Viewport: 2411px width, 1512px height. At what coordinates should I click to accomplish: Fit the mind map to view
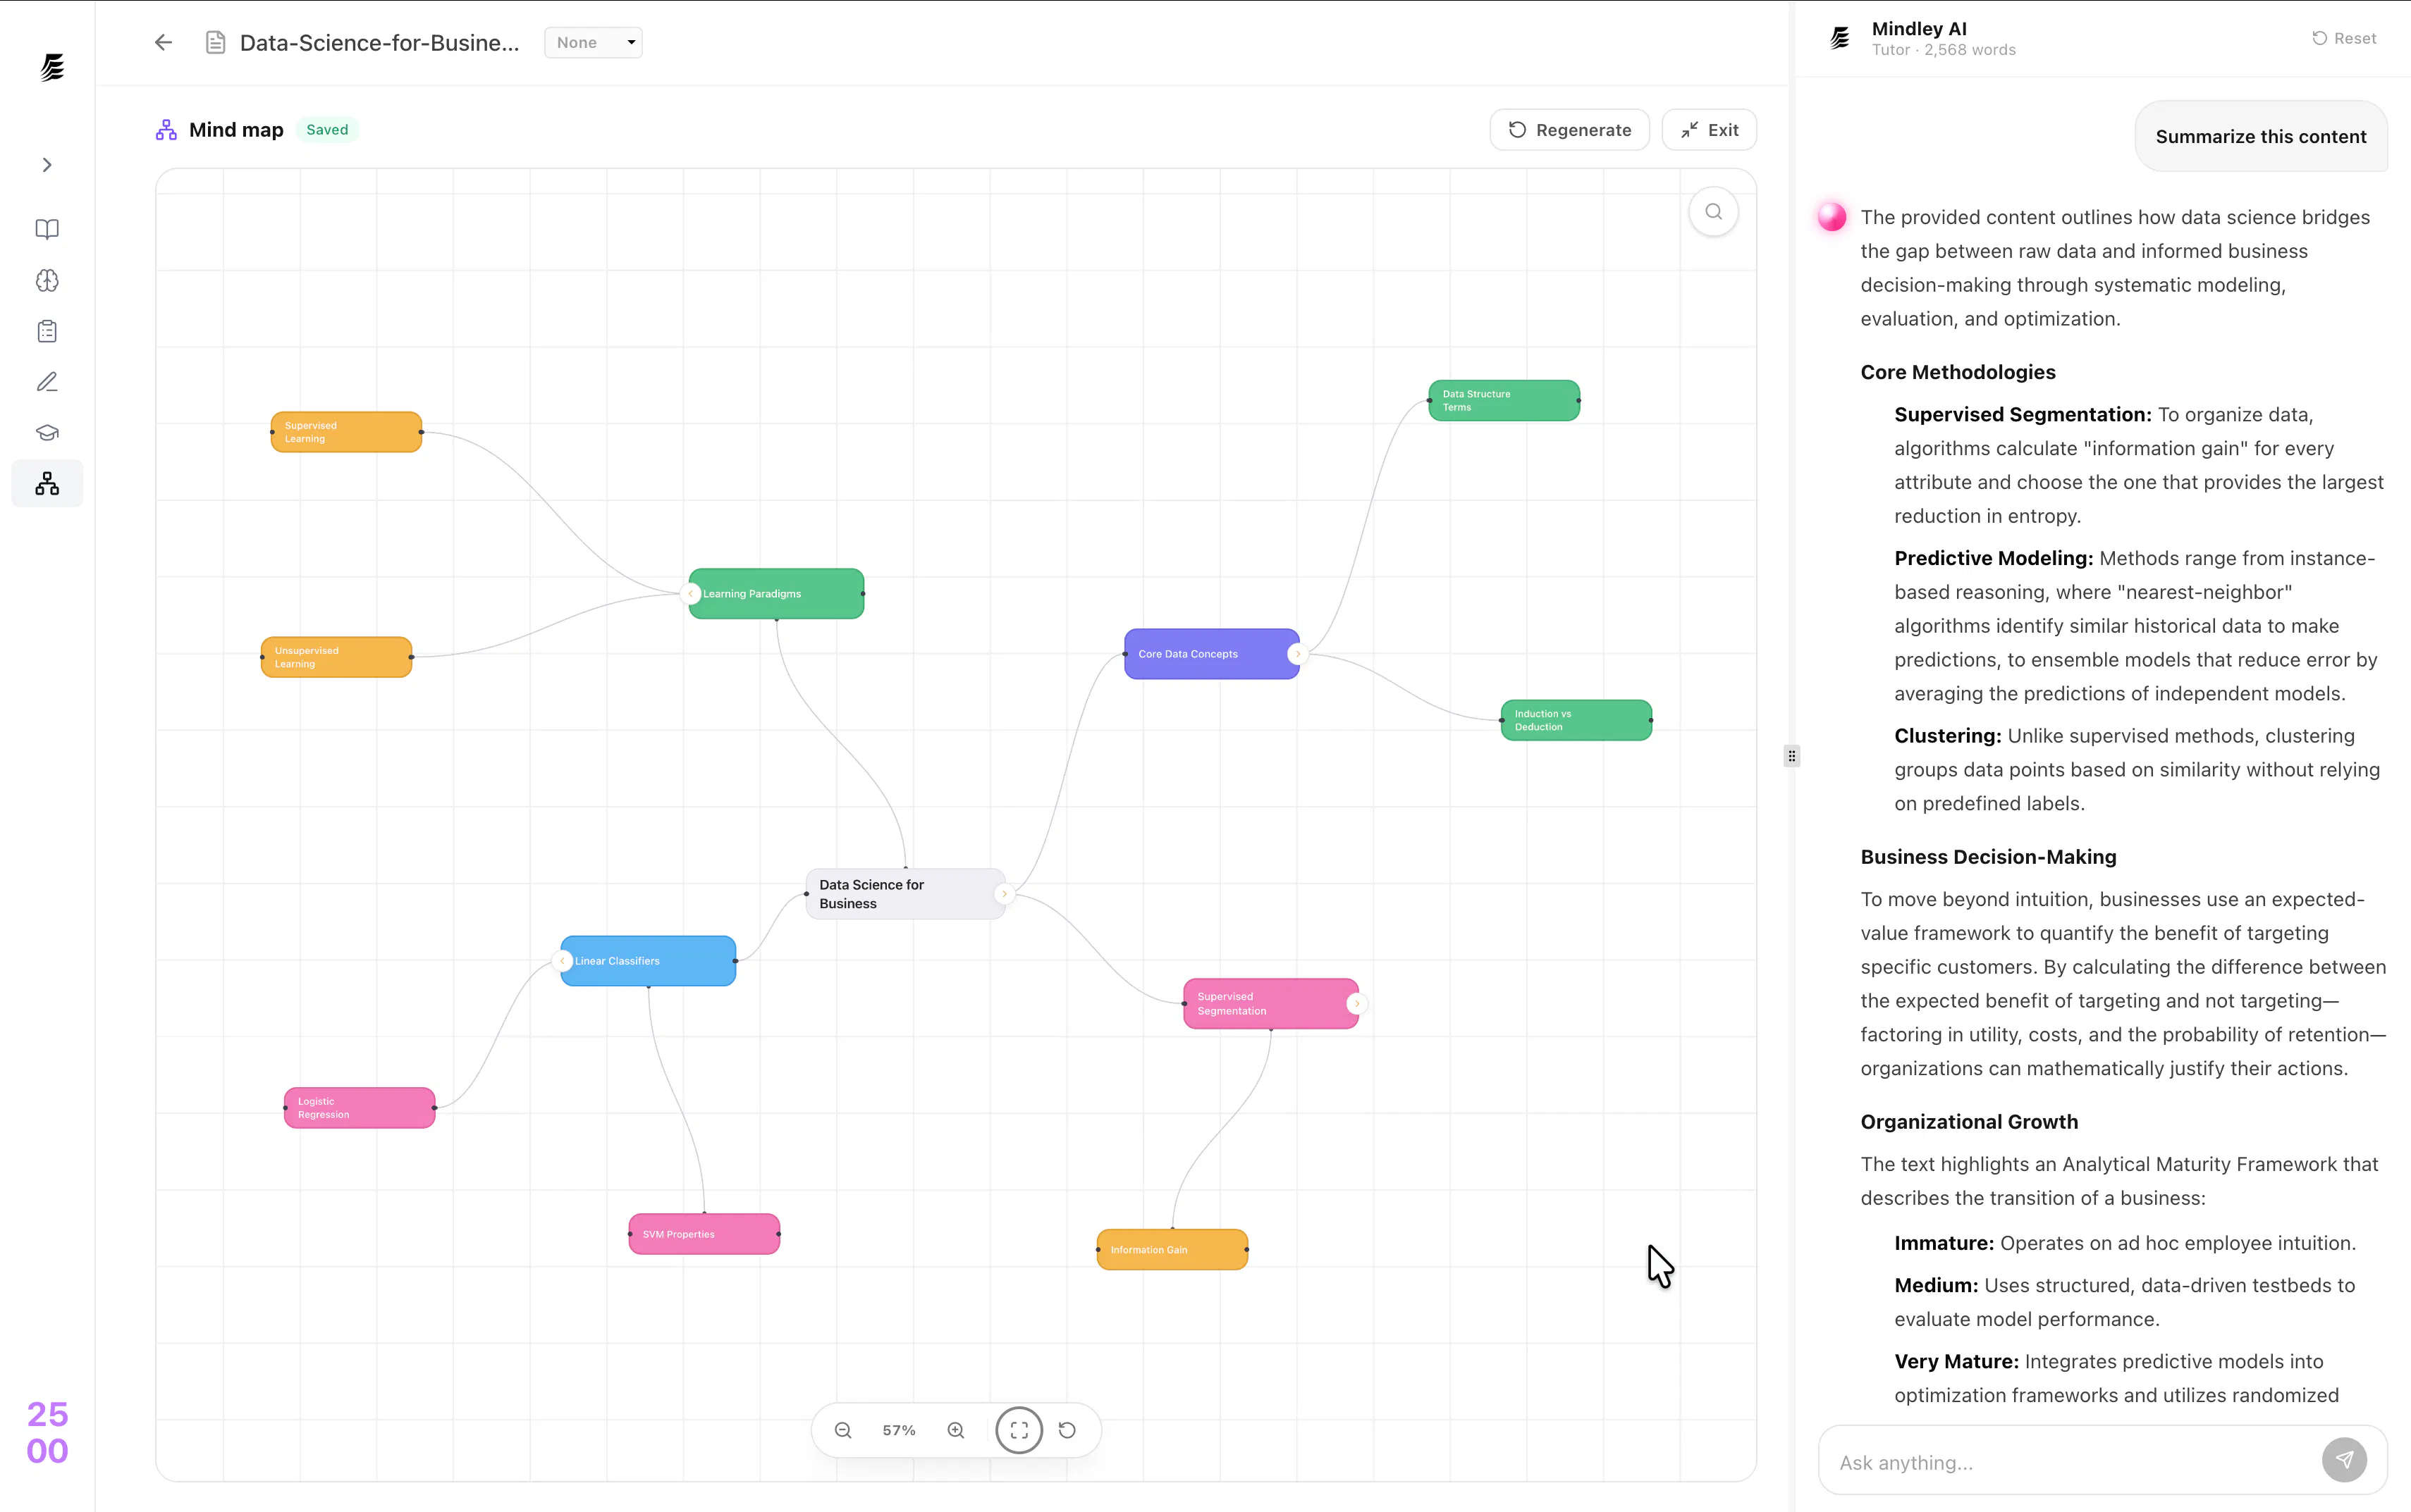(1019, 1430)
